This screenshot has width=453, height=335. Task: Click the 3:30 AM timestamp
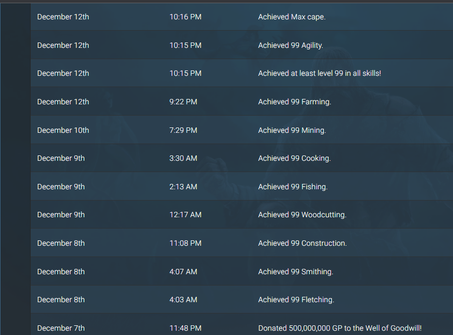coord(183,158)
